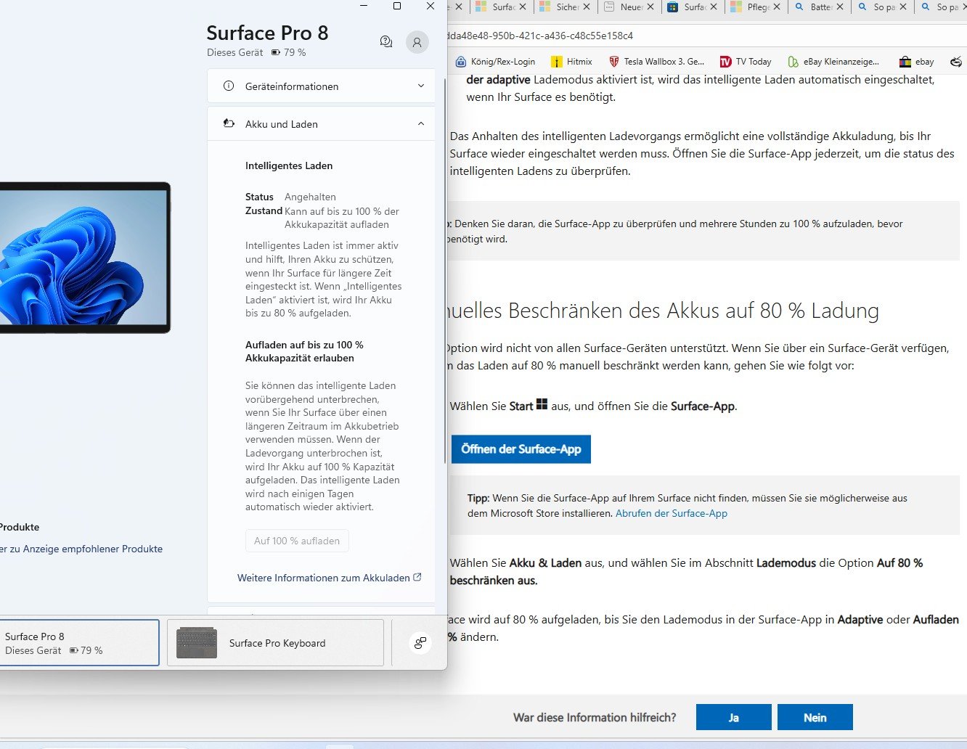967x749 pixels.
Task: Click the Auf 100 % aufladen button
Action: coord(297,541)
